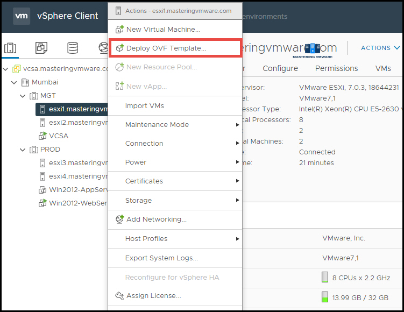This screenshot has height=312, width=404.
Task: Click the Win2012-WebServer VM icon
Action: pyautogui.click(x=42, y=203)
